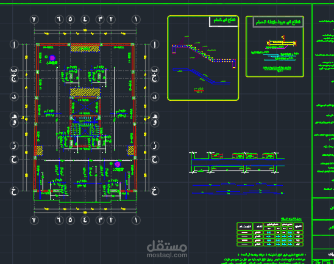Viewport: 334px width, 264px height.
Task: Select axis bubble د left of the plan
Action: tap(14, 97)
